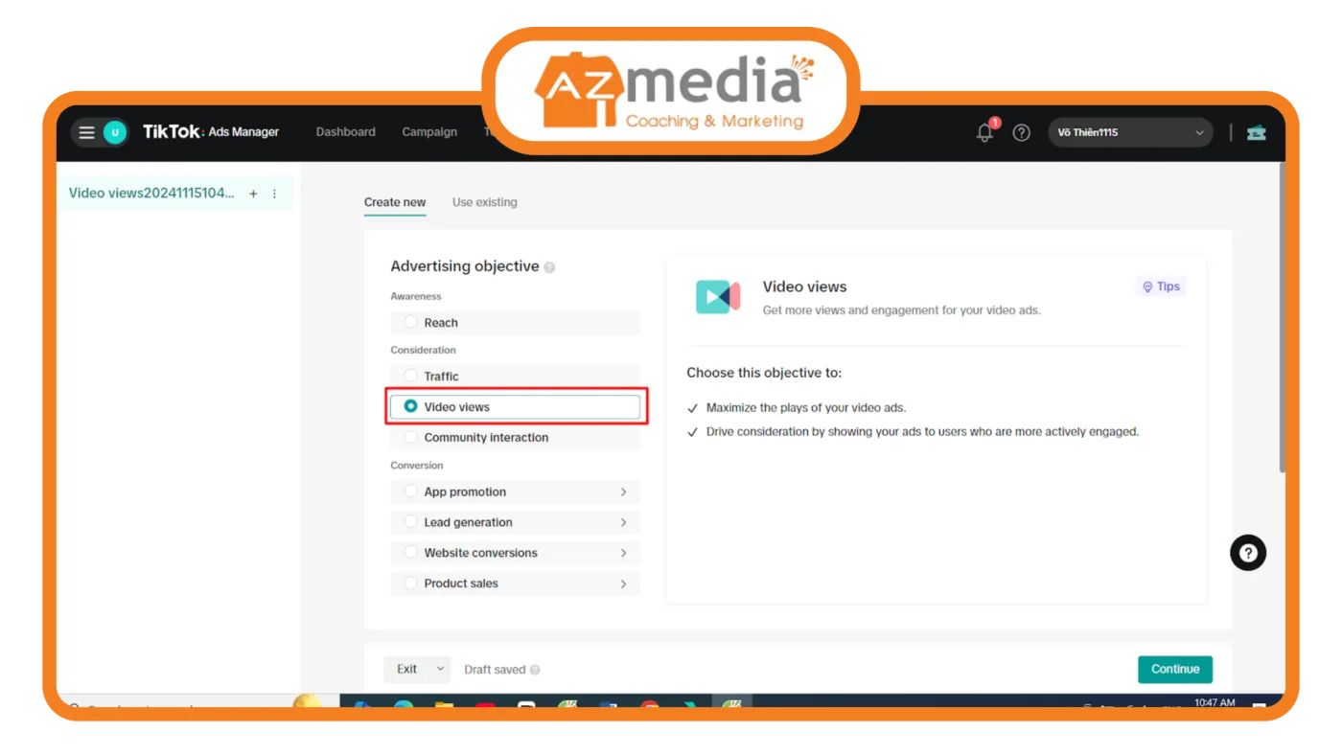Select the Video views20241115104... campaign item
The image size is (1342, 755).
[x=151, y=194]
